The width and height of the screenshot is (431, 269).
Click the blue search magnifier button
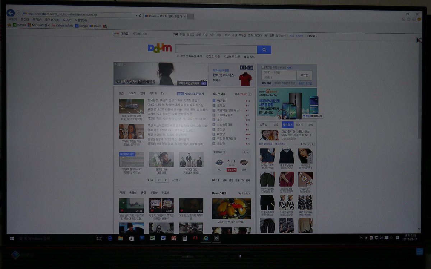tap(264, 50)
